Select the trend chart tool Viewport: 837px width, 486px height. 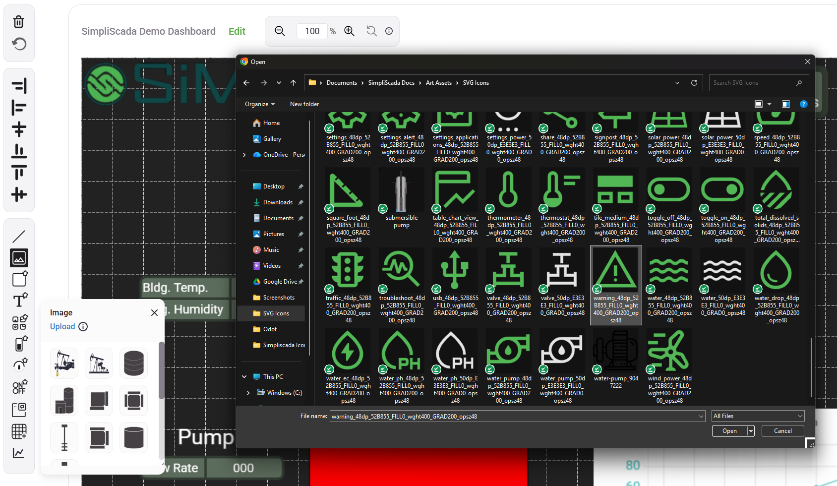tap(19, 453)
